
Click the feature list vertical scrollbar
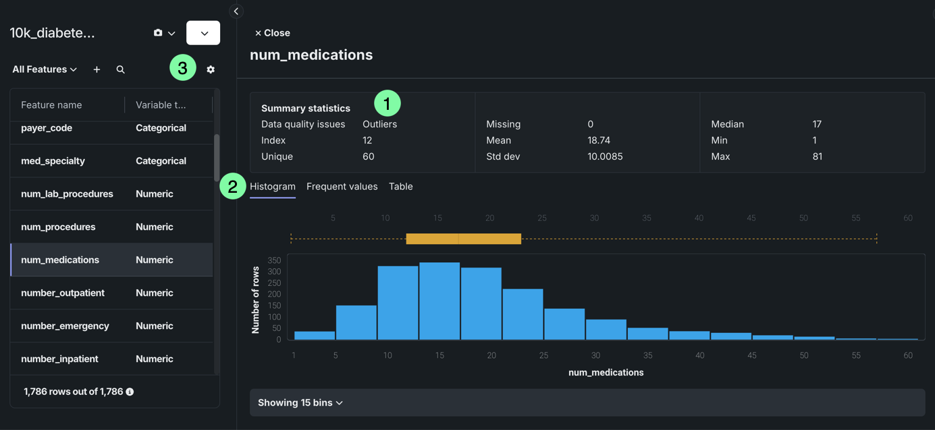(217, 158)
